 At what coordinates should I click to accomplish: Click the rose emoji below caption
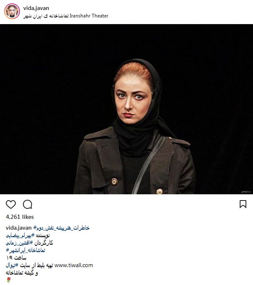(x=9, y=280)
